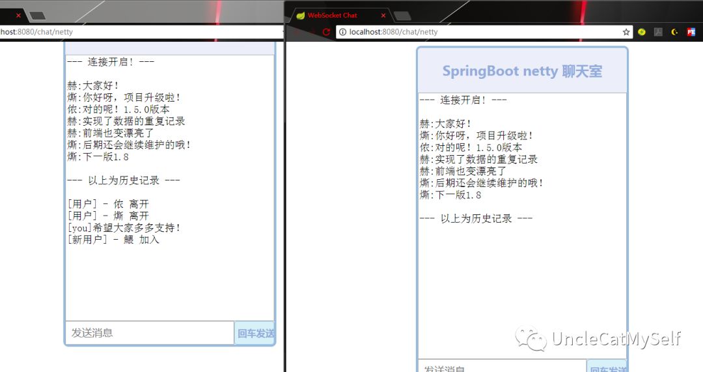703x372 pixels.
Task: Select '赫:大家好!' message in left chat
Action: [x=93, y=86]
